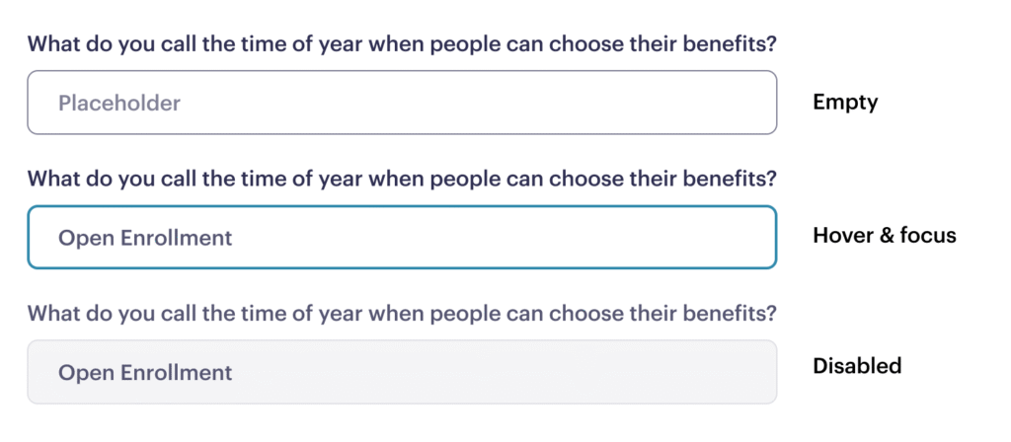The image size is (1011, 442).
Task: Click "What" starting the second question label
Action: point(51,180)
